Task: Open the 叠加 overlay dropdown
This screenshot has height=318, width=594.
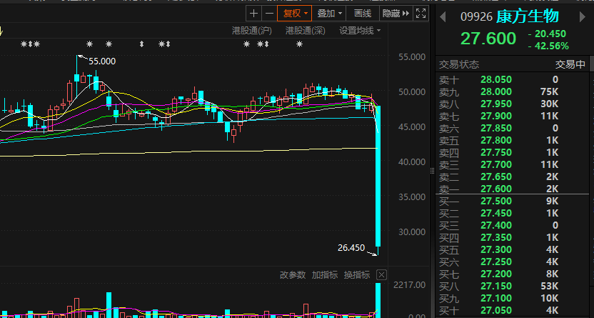Action: tap(329, 14)
